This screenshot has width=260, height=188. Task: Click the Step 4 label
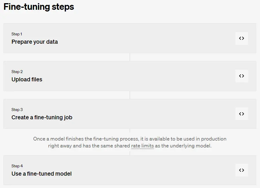coord(17,166)
